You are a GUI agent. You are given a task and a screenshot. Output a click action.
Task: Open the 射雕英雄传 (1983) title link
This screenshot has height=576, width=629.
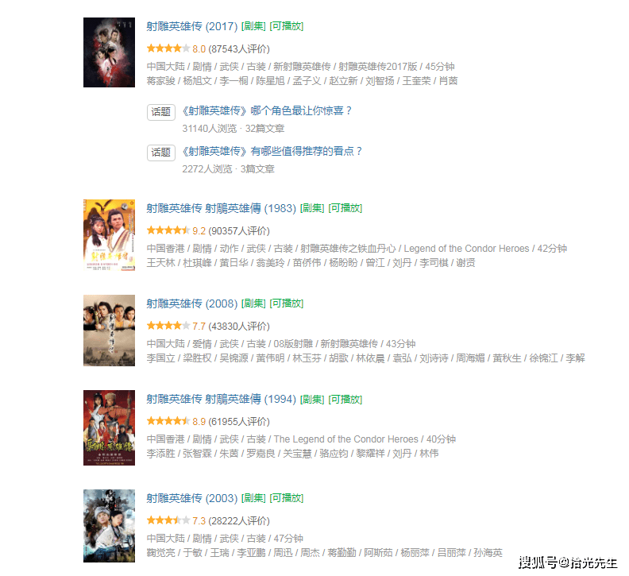click(x=222, y=208)
